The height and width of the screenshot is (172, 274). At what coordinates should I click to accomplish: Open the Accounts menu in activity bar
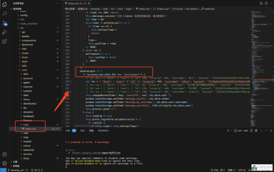[5, 154]
